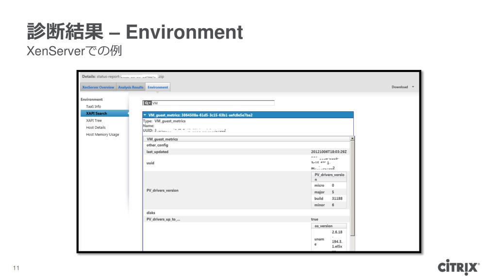Open Host Details in the sidebar
The height and width of the screenshot is (280, 497).
[x=96, y=128]
